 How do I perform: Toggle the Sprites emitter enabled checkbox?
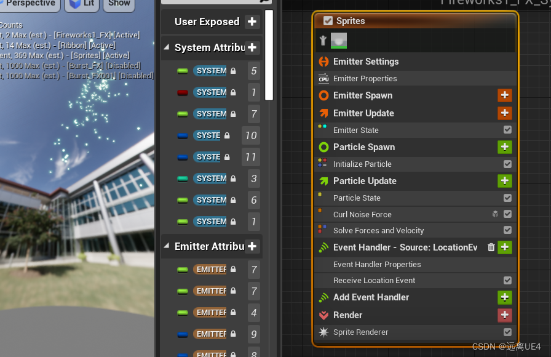(x=328, y=21)
